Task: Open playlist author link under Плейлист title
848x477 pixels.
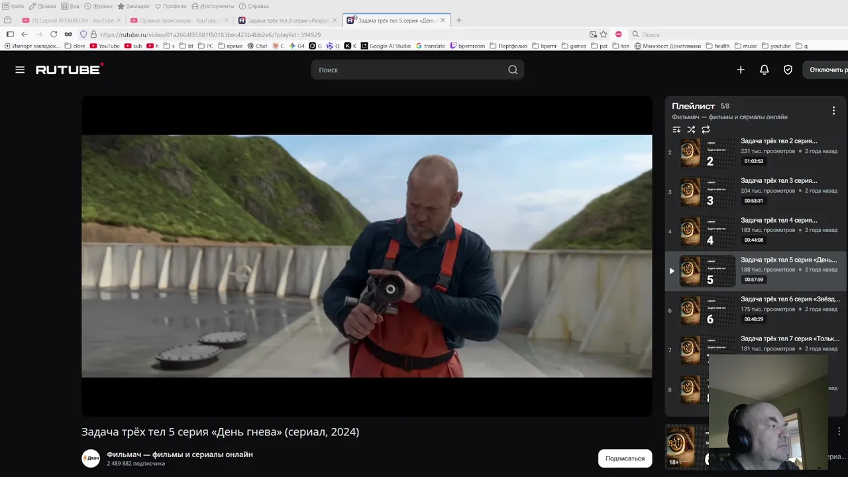Action: (x=729, y=117)
